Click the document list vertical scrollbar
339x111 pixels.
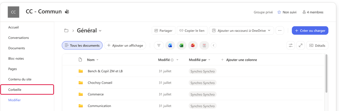tap(327, 74)
